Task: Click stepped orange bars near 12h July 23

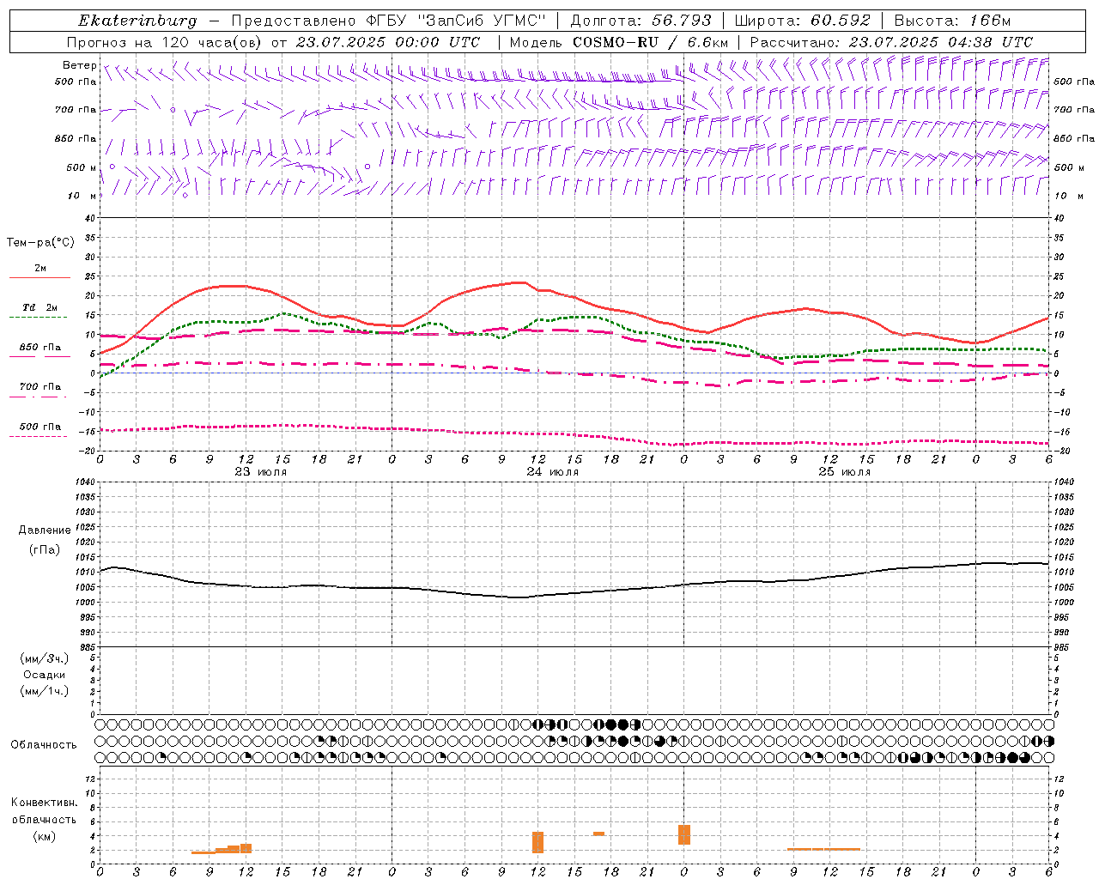Action: [x=222, y=849]
